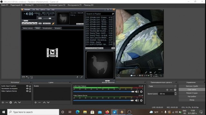Open transition properties gear
The width and height of the screenshot is (206, 115).
point(175,90)
